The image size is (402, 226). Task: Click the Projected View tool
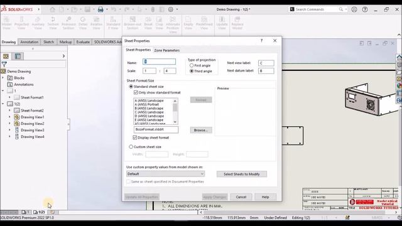coord(21,23)
